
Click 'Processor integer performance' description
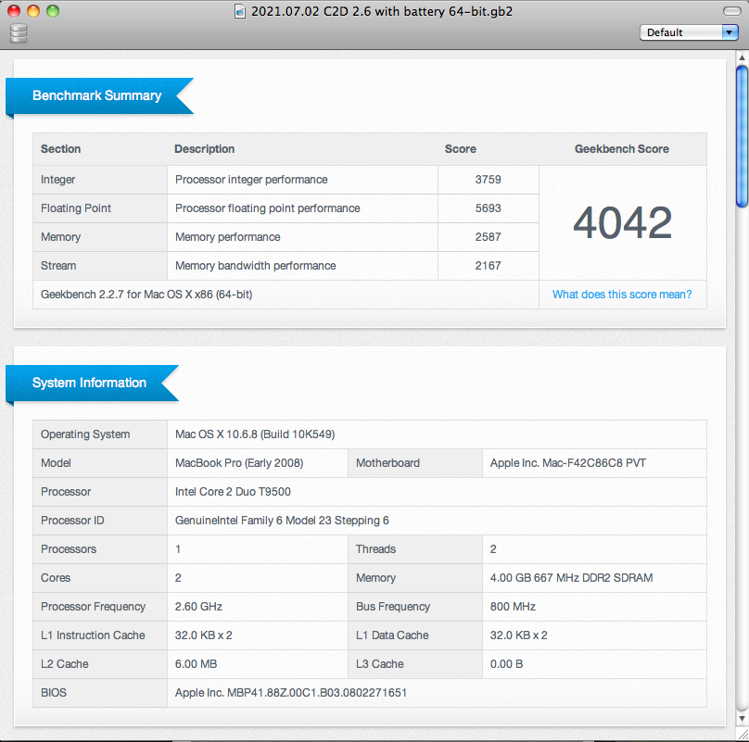(x=251, y=180)
